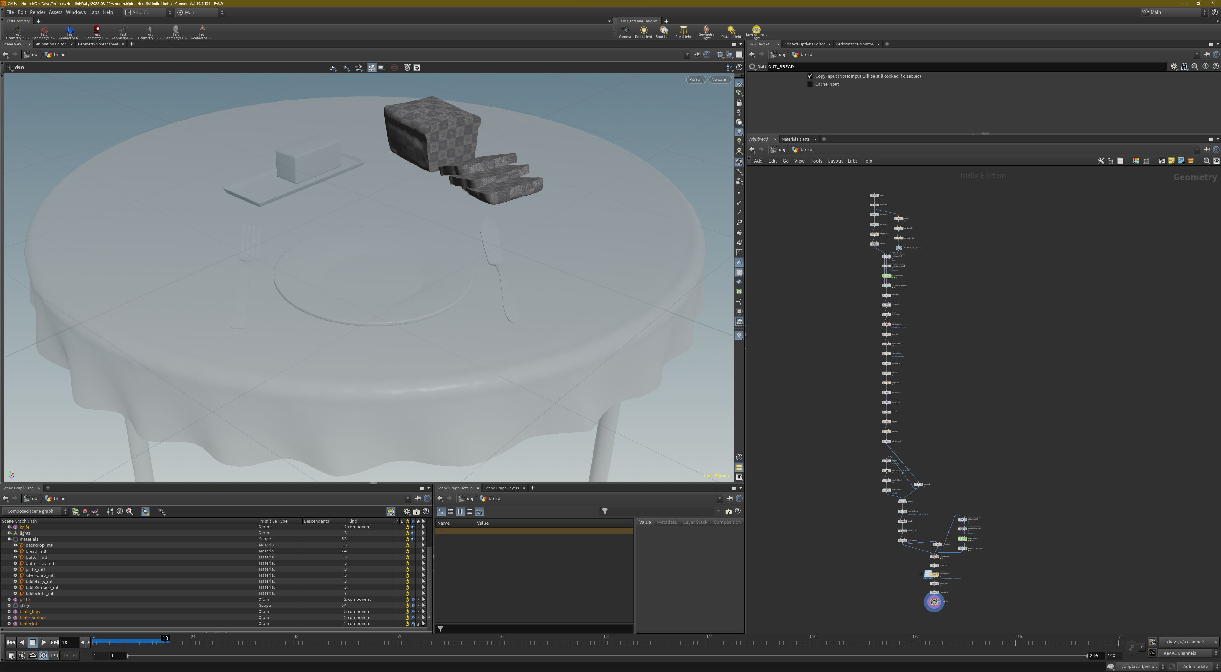Add a Geometry Light from the shelf

click(x=706, y=32)
